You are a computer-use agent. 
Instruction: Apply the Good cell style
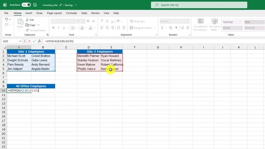[232, 28]
